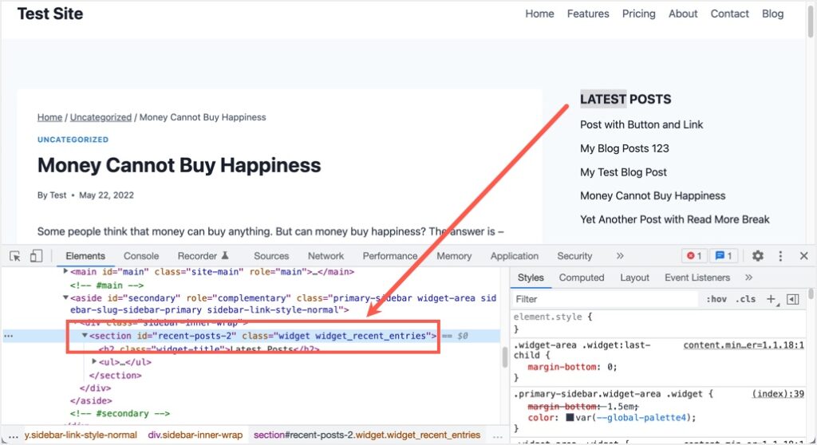817x445 pixels.
Task: Toggle the .cls element classes panel
Action: tap(747, 299)
